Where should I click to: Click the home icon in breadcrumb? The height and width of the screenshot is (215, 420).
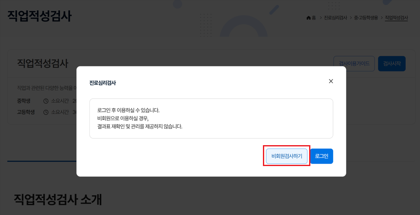[x=309, y=18]
